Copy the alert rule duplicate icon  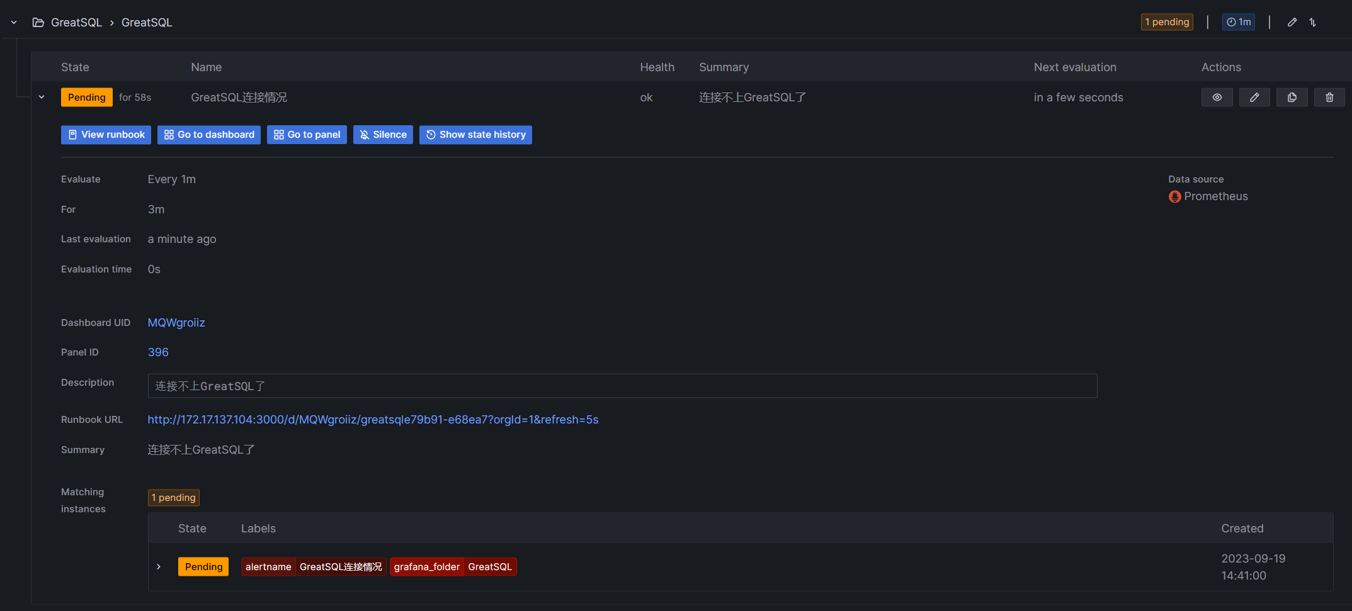[x=1292, y=98]
